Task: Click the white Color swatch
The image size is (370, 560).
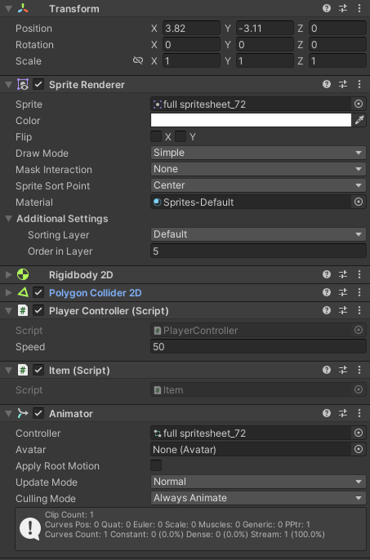Action: pyautogui.click(x=251, y=120)
